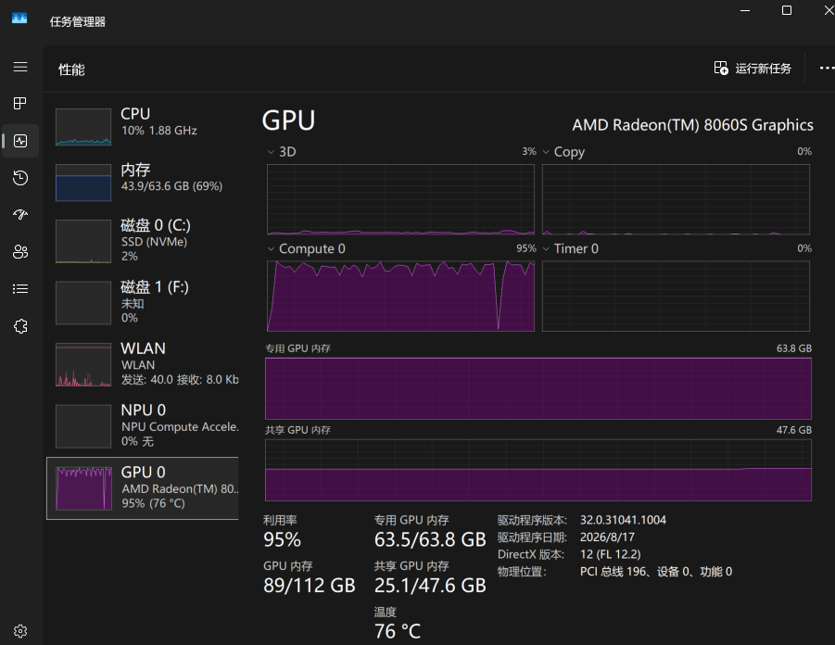Open the Users page icon

coord(20,251)
